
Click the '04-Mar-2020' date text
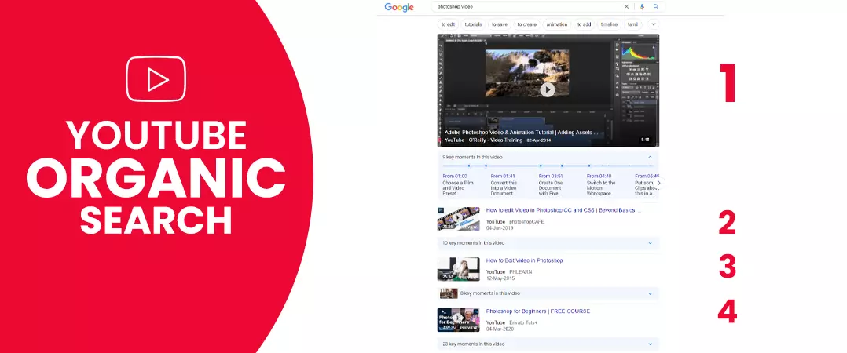point(500,329)
